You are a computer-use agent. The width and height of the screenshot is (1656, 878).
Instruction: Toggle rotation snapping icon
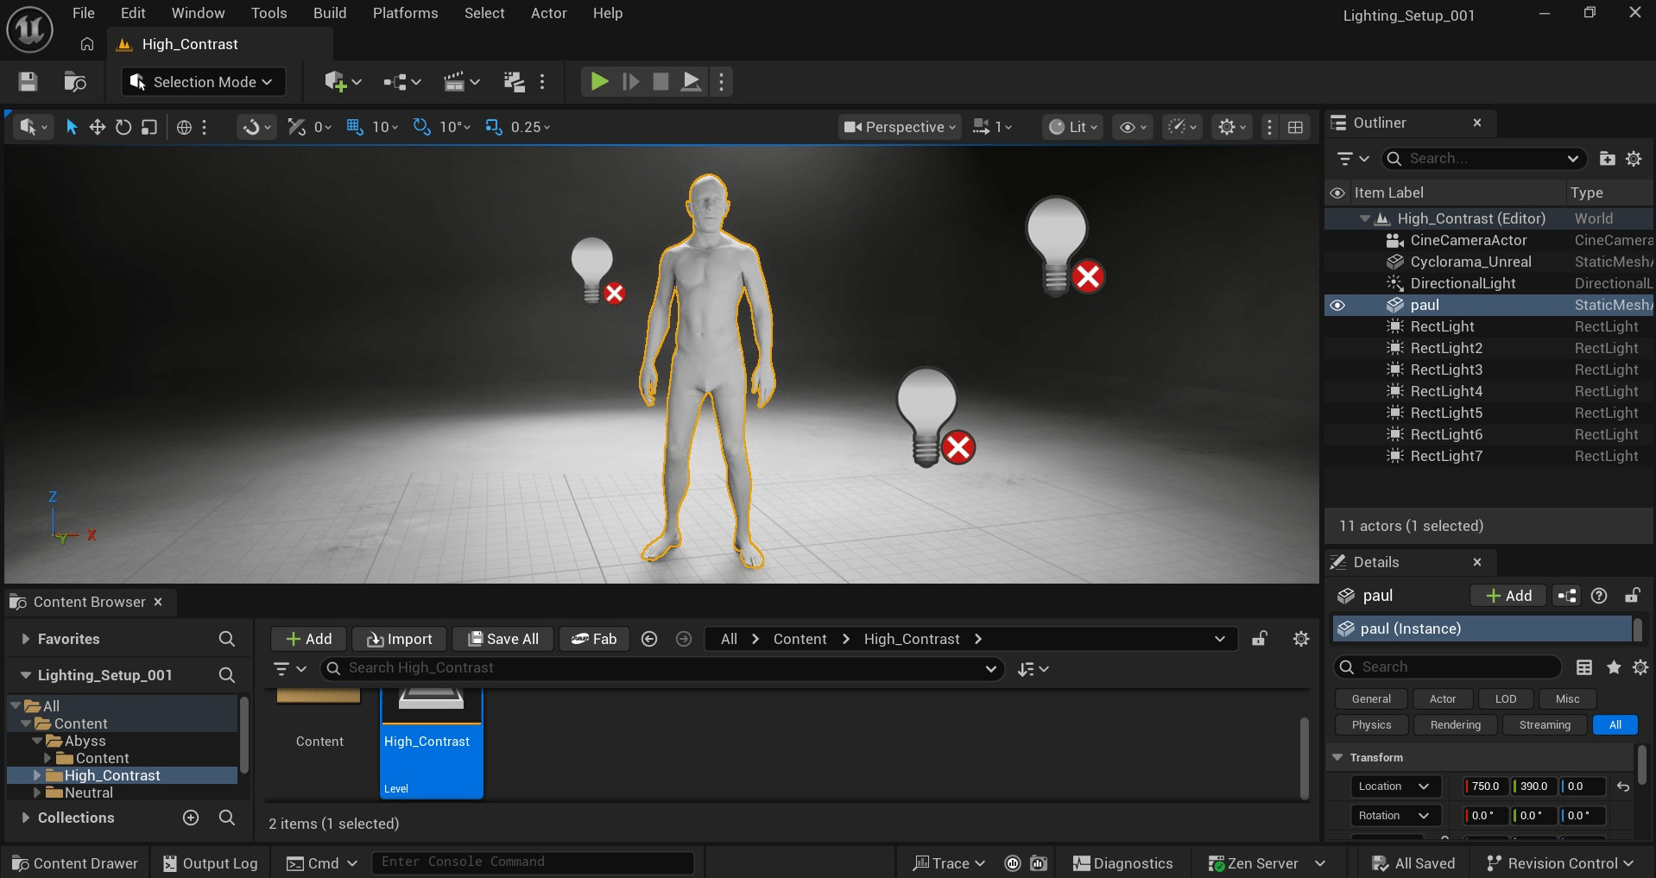(421, 127)
